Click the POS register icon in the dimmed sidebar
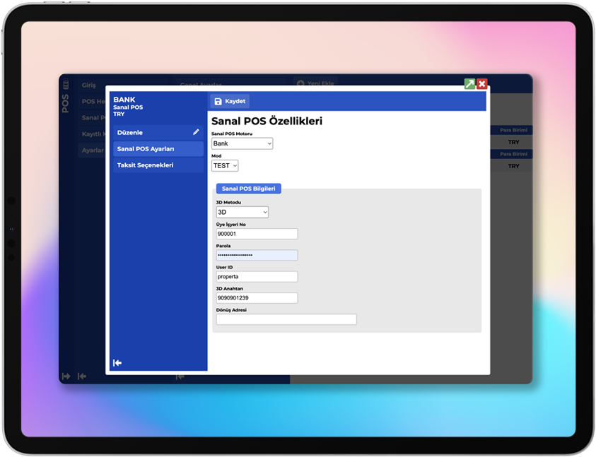The width and height of the screenshot is (596, 457). point(66,85)
